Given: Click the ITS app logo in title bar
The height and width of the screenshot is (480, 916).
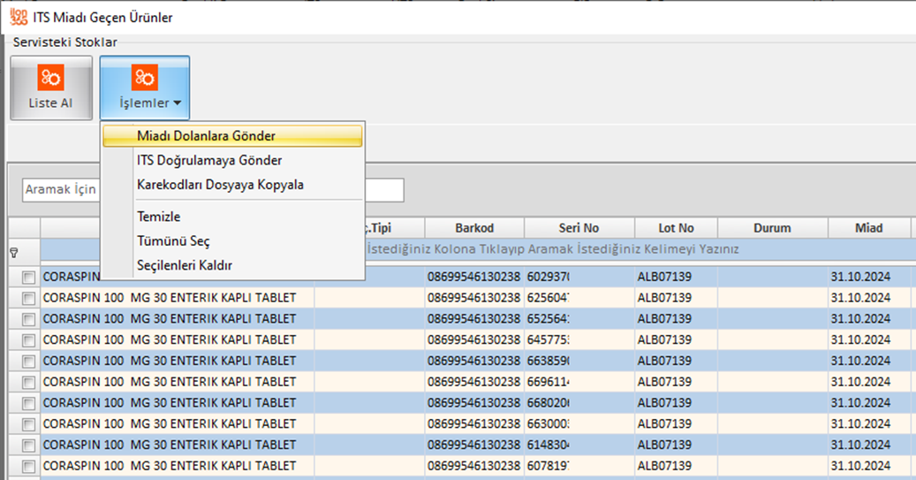Looking at the screenshot, I should (16, 16).
